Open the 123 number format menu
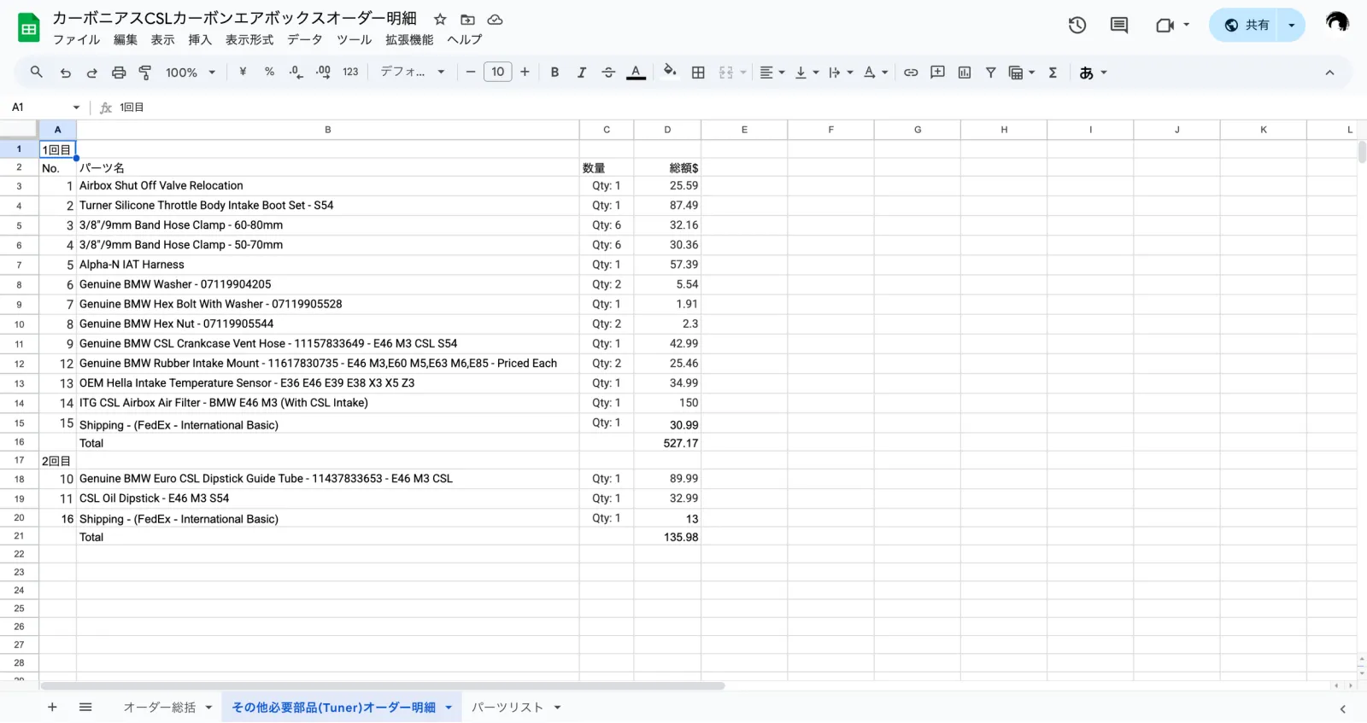The height and width of the screenshot is (723, 1367). tap(350, 73)
